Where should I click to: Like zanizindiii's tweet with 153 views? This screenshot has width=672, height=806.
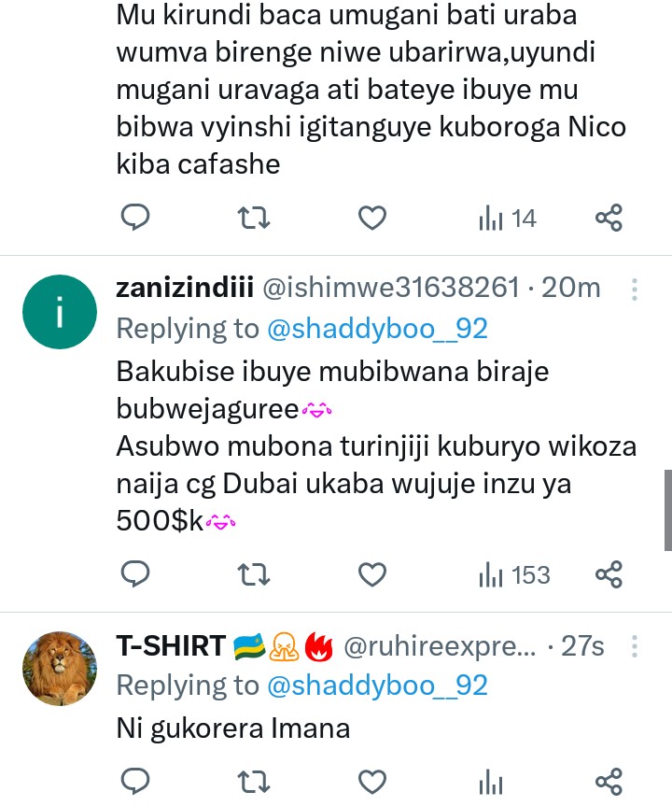(372, 574)
